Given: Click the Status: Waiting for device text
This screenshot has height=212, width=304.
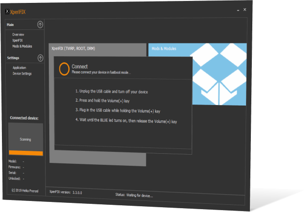Looking at the screenshot, I should (134, 195).
